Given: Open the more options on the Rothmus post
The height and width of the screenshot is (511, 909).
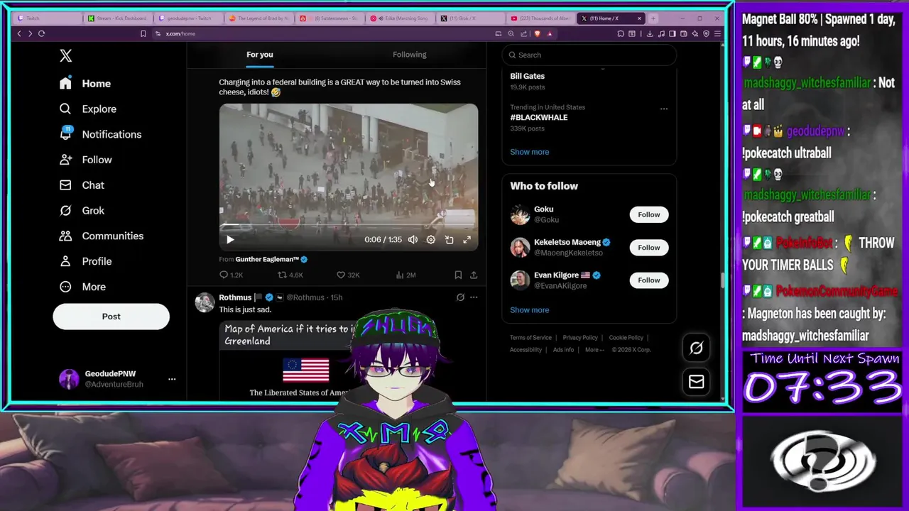Looking at the screenshot, I should point(474,297).
